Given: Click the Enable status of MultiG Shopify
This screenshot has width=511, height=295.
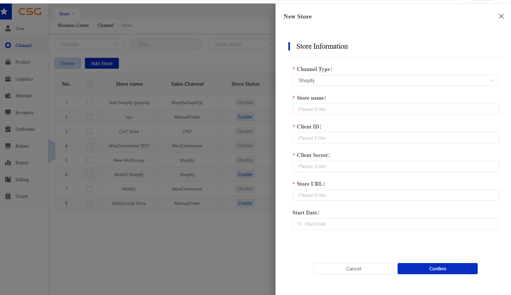Looking at the screenshot, I should pyautogui.click(x=245, y=175).
